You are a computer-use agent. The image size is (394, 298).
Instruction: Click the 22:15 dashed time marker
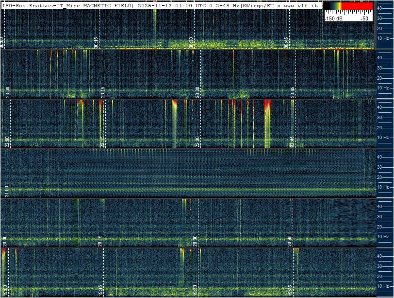pyautogui.click(x=105, y=123)
